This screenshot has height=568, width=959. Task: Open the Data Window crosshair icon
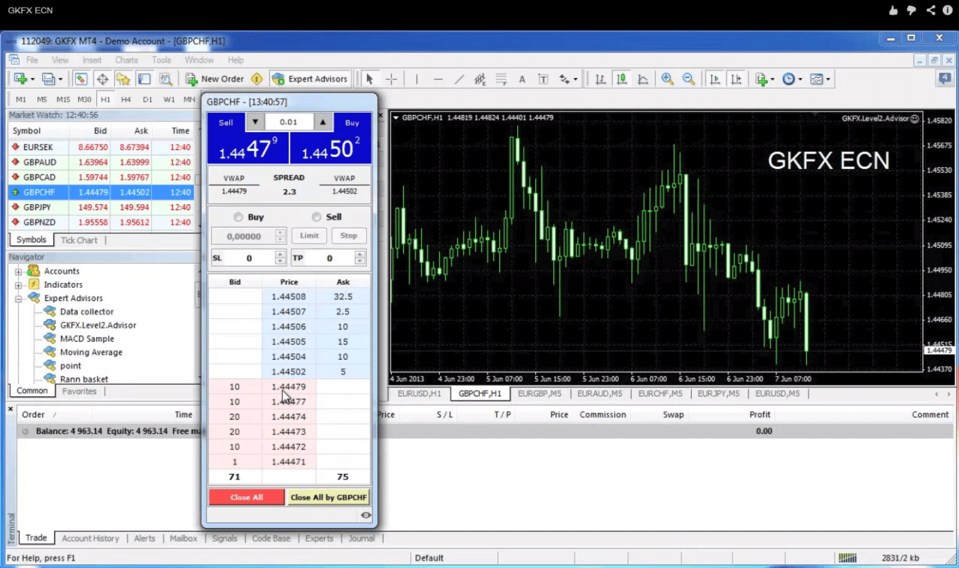tap(102, 79)
